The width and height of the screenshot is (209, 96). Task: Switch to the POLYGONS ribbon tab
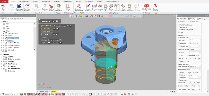46,1
